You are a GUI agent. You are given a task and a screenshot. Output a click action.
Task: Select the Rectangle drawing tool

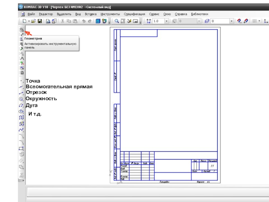22,148
